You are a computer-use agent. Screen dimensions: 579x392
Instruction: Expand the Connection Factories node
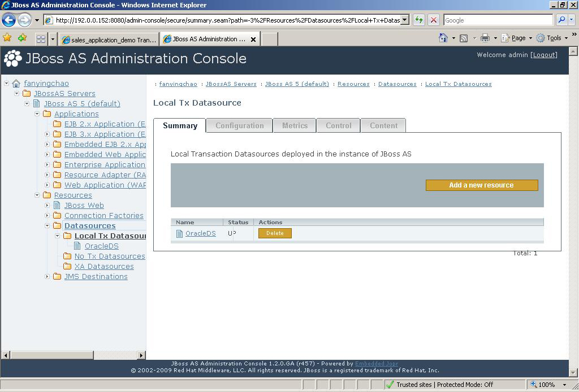(47, 215)
